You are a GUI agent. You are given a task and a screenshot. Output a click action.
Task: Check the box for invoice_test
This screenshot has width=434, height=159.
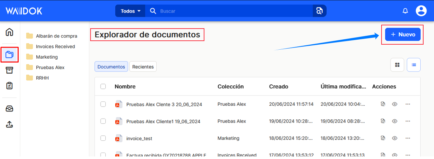click(103, 138)
